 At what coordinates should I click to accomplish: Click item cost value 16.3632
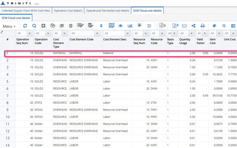[x=217, y=74]
